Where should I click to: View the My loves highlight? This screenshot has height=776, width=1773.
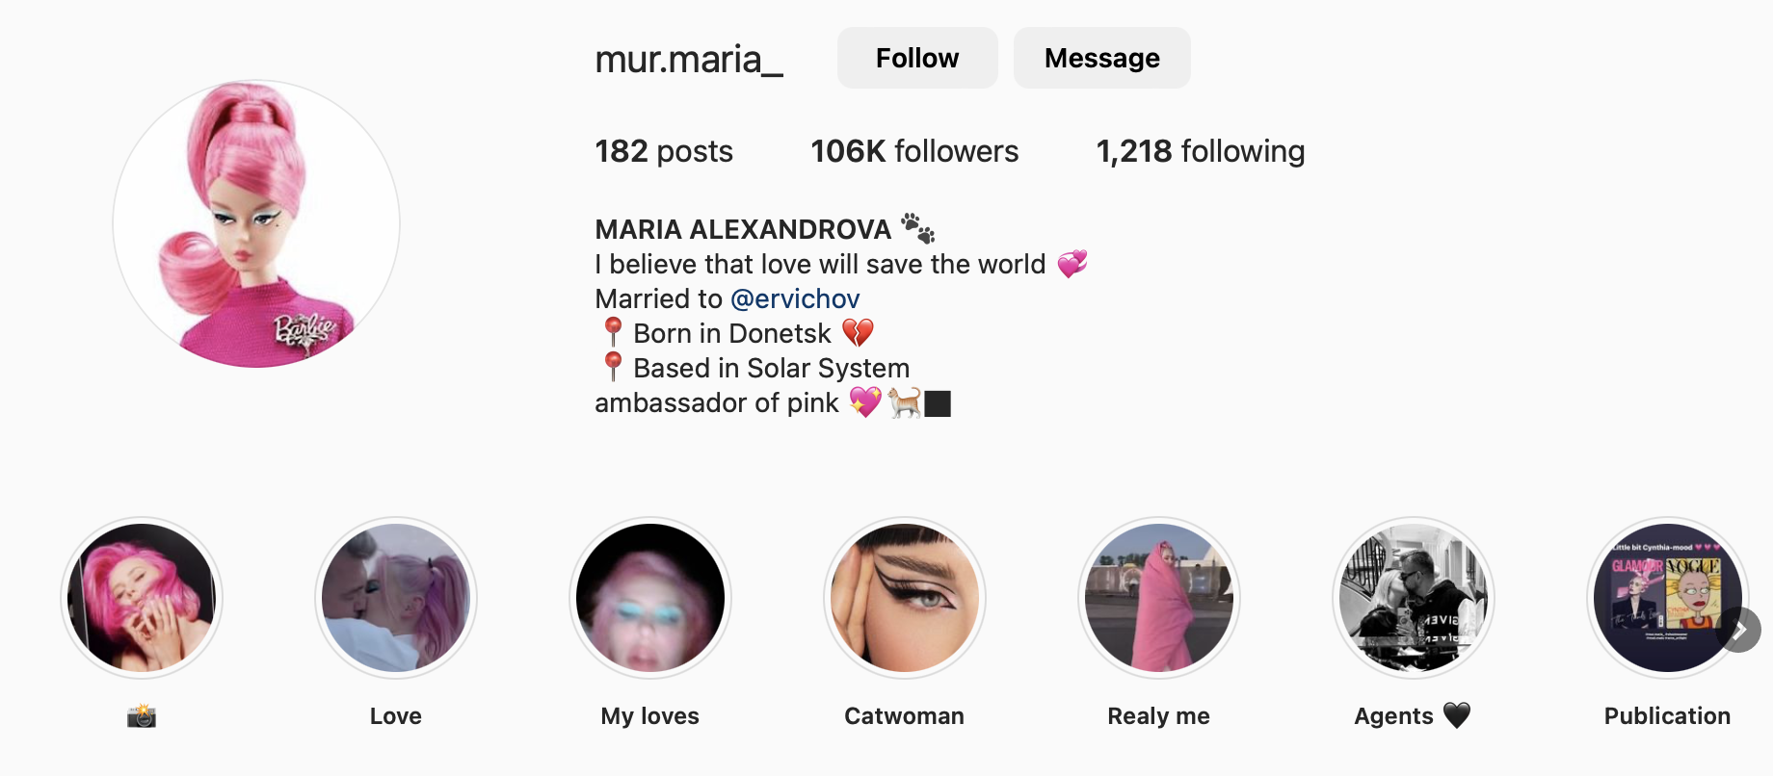click(x=650, y=598)
